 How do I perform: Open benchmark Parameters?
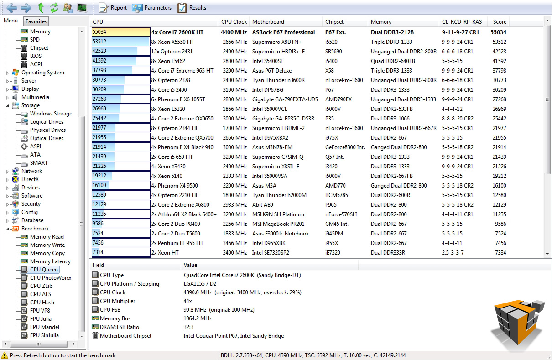coord(151,7)
